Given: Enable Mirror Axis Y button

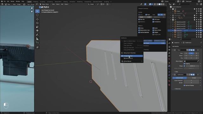Looking at the screenshot, I should pyautogui.click(x=191, y=53).
